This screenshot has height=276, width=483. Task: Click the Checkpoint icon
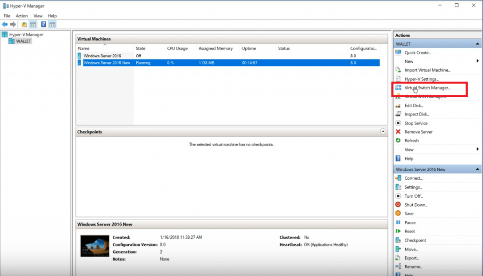(398, 240)
